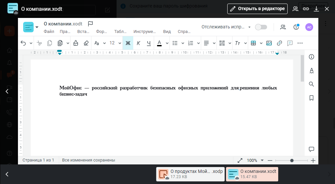Open the Файл menu
Screen dimensions: 335x184
49,32
